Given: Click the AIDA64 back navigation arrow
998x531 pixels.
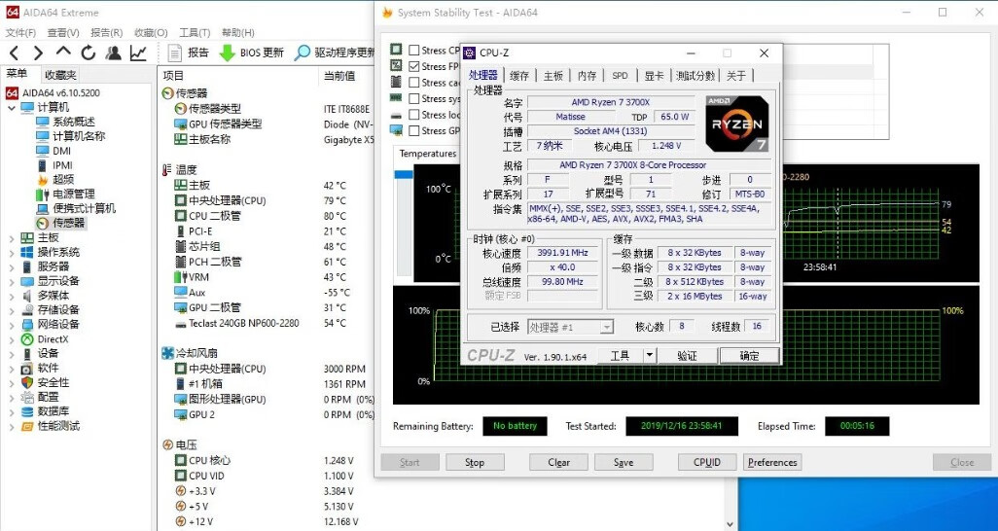Looking at the screenshot, I should (14, 53).
